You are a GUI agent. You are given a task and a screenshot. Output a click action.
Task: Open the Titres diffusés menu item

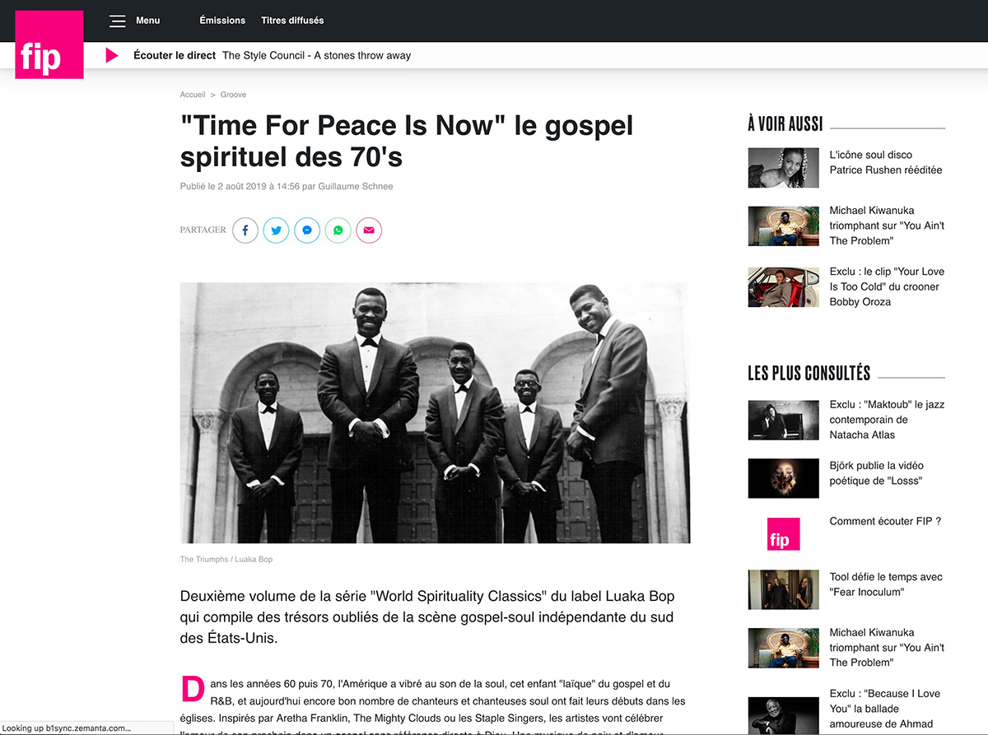[x=292, y=21]
